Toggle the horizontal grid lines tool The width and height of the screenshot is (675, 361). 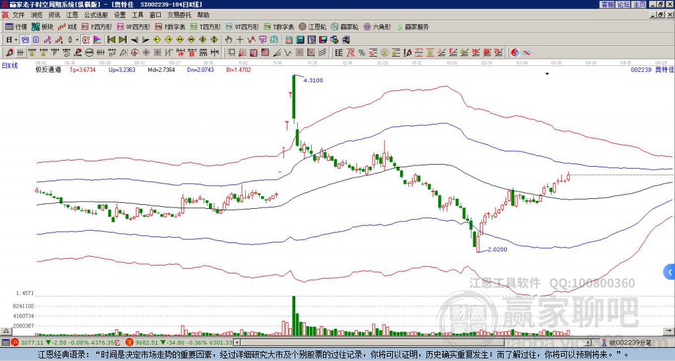tap(20, 53)
